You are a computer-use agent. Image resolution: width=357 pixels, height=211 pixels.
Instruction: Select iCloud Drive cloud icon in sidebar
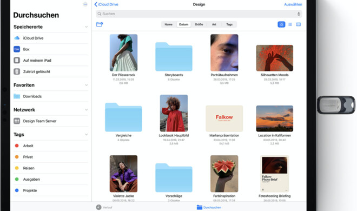coord(17,38)
